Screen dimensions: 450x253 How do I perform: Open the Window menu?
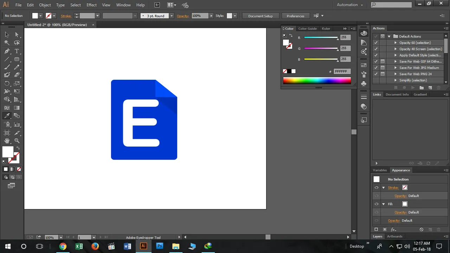click(x=123, y=5)
